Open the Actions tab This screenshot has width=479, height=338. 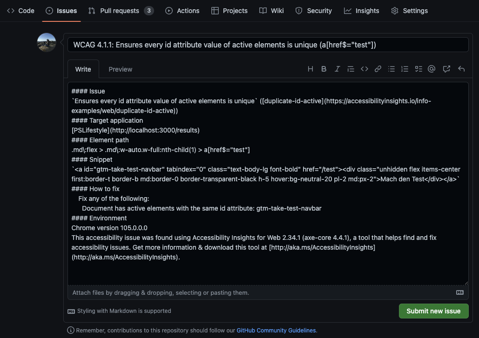[182, 11]
